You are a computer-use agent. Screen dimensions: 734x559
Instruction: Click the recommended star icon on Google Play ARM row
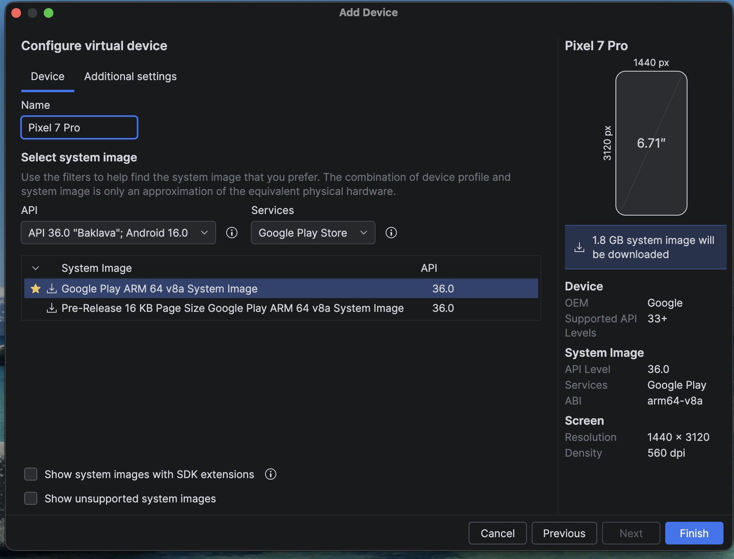tap(36, 288)
